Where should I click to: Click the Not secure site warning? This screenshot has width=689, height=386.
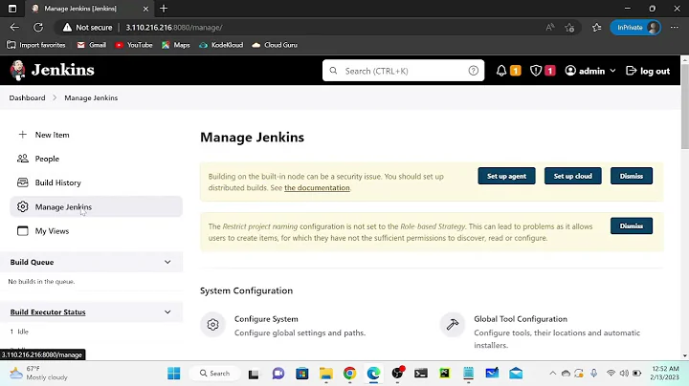pyautogui.click(x=87, y=27)
